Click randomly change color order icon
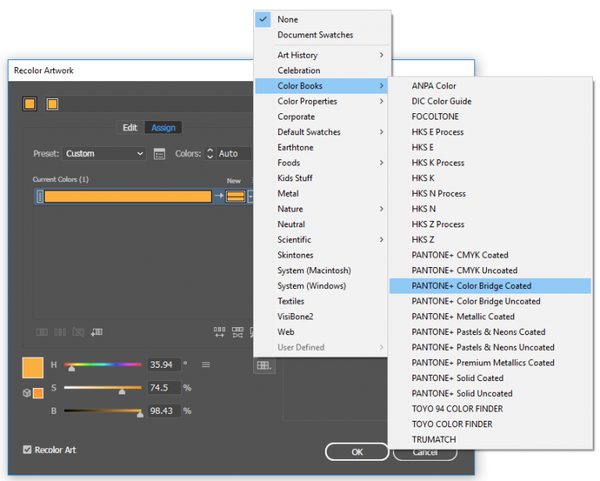The height and width of the screenshot is (481, 600). click(x=220, y=333)
